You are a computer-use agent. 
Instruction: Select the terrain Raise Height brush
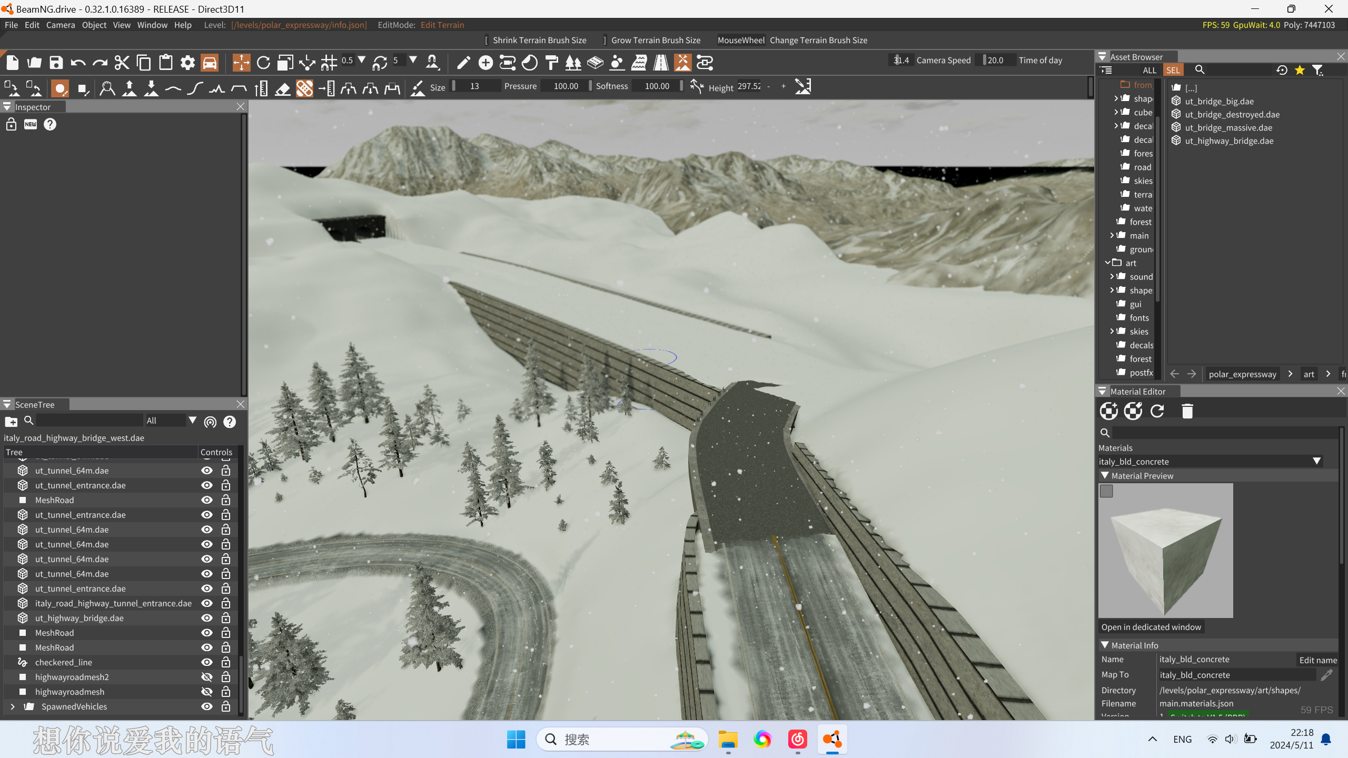[x=130, y=88]
